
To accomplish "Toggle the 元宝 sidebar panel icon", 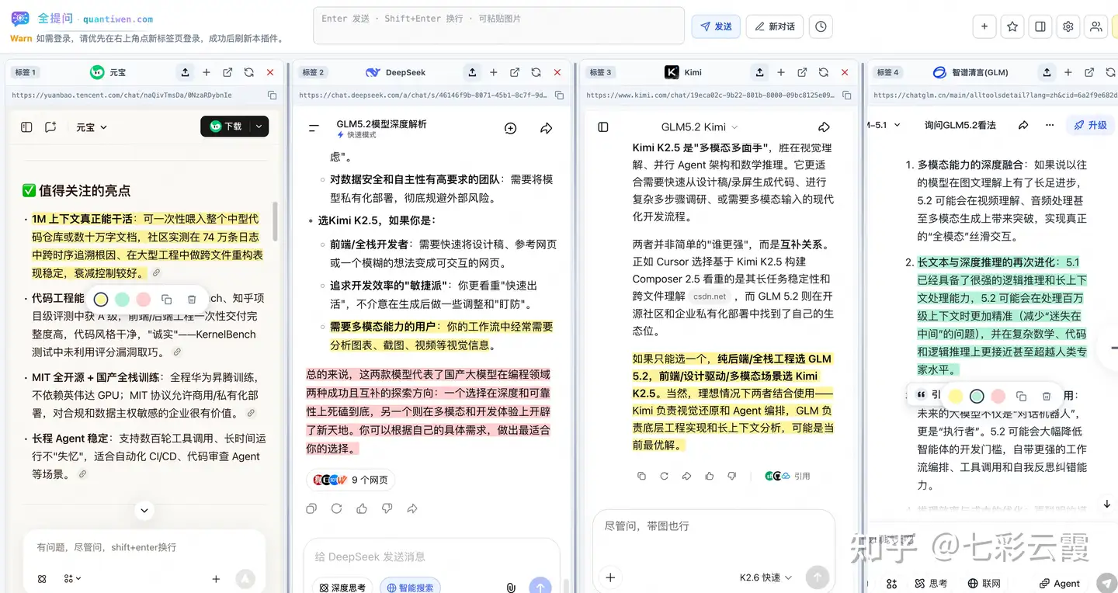I will pos(26,127).
